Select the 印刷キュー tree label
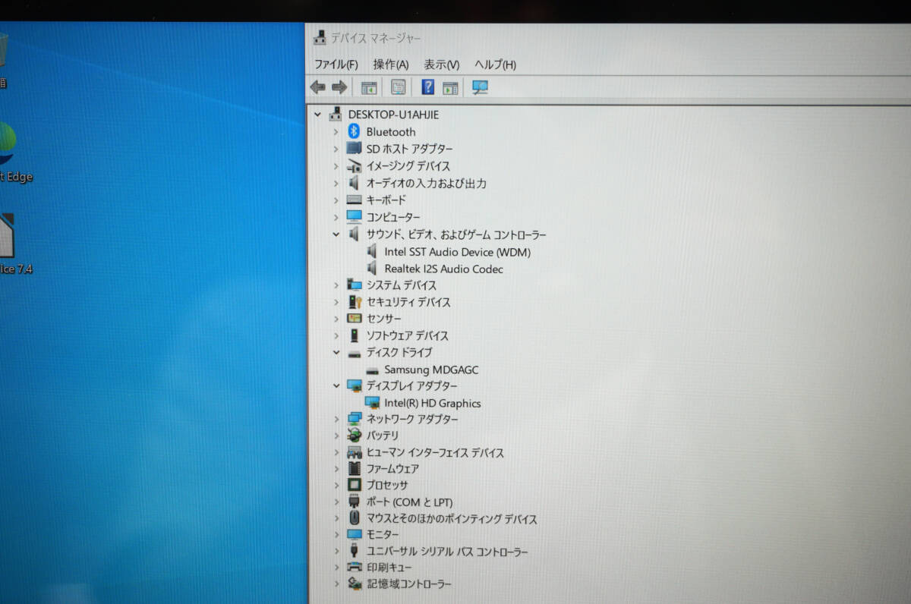 point(389,568)
